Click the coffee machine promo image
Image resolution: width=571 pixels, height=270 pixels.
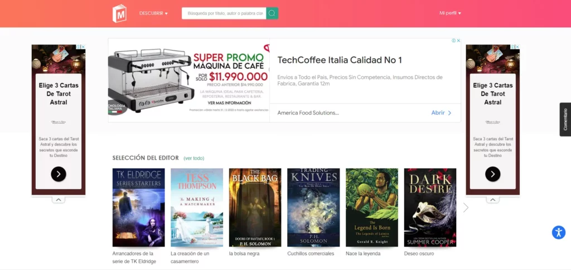click(x=188, y=80)
